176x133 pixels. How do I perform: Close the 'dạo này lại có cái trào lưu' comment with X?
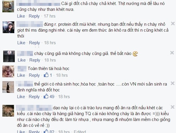(x=172, y=107)
